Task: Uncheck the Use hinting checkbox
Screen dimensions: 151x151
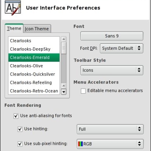Action: coord(20,129)
